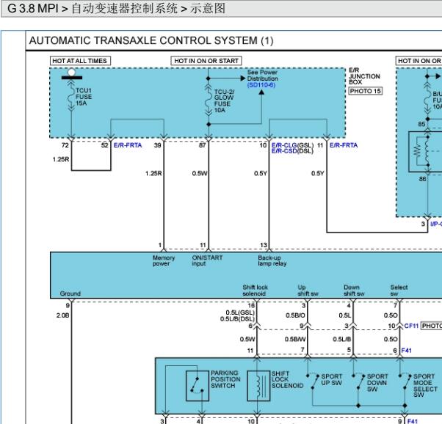
Task: Click wire label 0.5Y below pin 10
Action: click(260, 173)
